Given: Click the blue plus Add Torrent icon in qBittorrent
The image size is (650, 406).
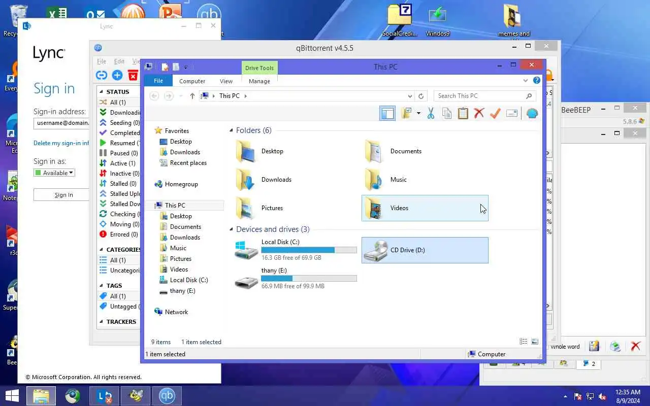Looking at the screenshot, I should [x=117, y=75].
